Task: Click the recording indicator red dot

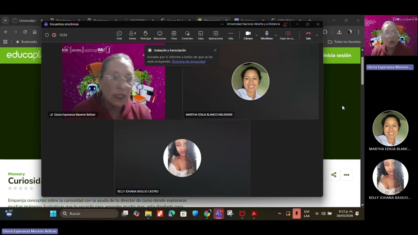Action: pyautogui.click(x=54, y=35)
